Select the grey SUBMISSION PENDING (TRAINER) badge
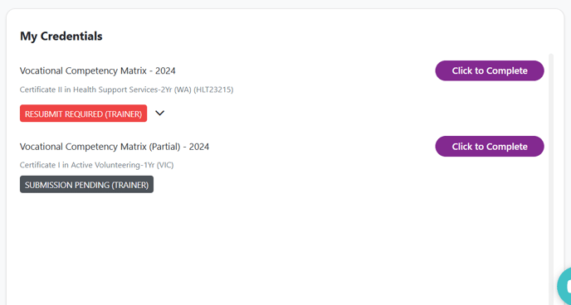571x305 pixels. click(x=86, y=184)
